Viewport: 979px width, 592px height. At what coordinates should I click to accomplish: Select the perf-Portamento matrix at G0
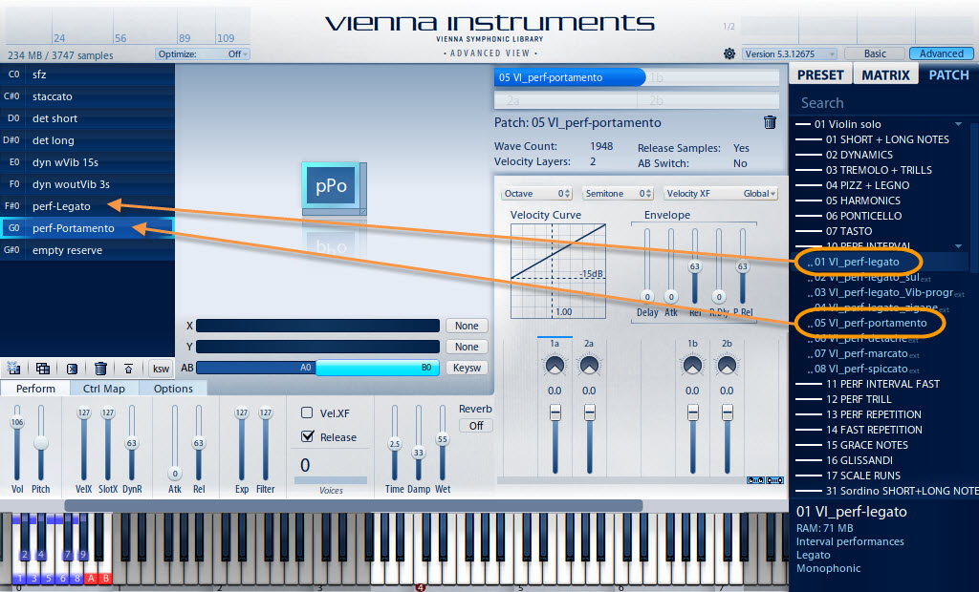point(87,228)
